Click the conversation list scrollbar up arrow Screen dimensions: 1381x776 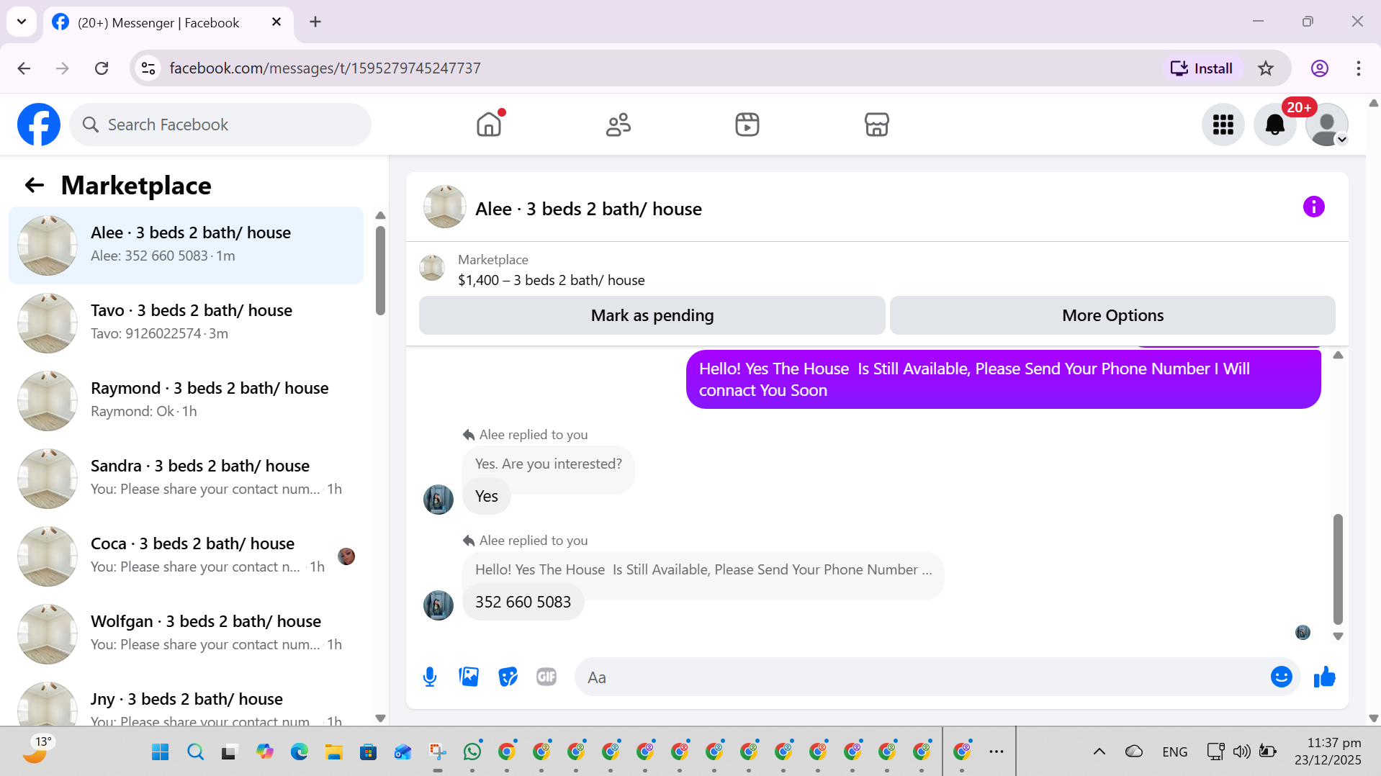click(380, 215)
